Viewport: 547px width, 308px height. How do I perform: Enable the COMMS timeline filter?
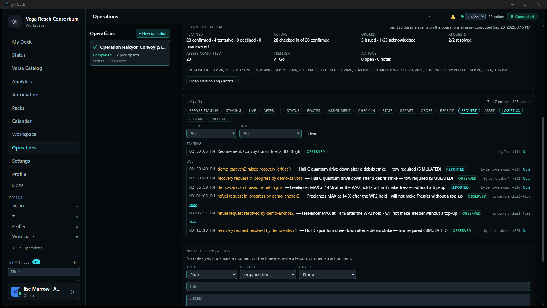[196, 119]
